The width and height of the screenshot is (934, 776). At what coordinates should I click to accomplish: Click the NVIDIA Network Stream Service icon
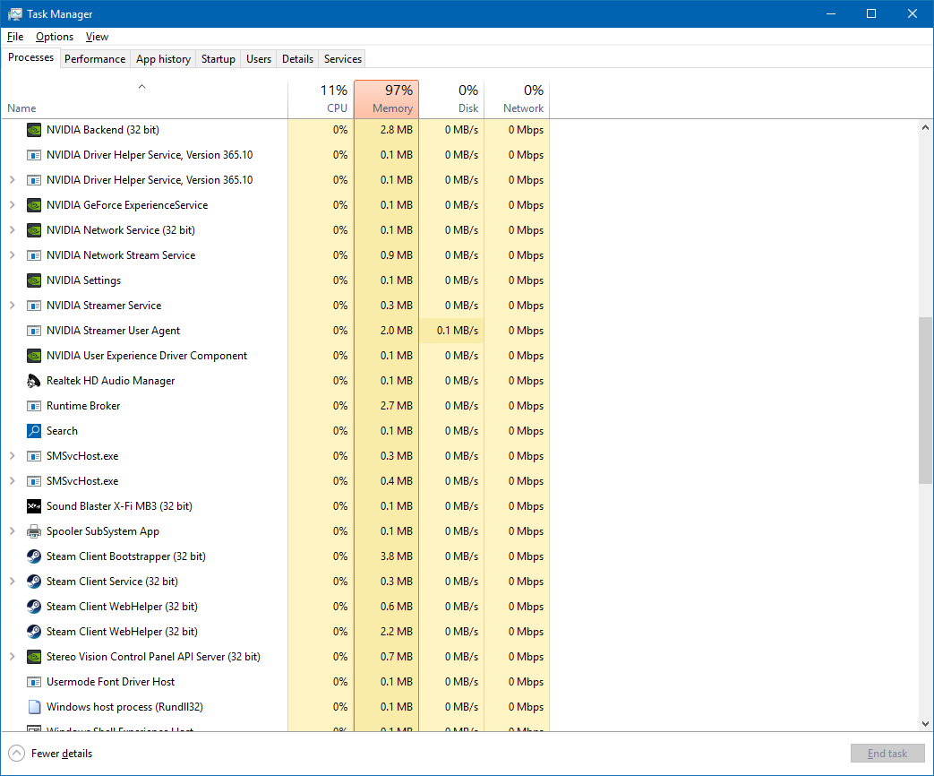(x=34, y=255)
